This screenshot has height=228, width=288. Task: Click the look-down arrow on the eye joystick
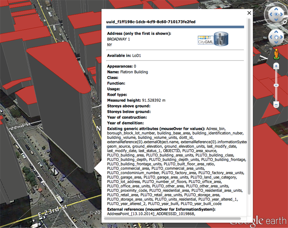tap(276, 19)
